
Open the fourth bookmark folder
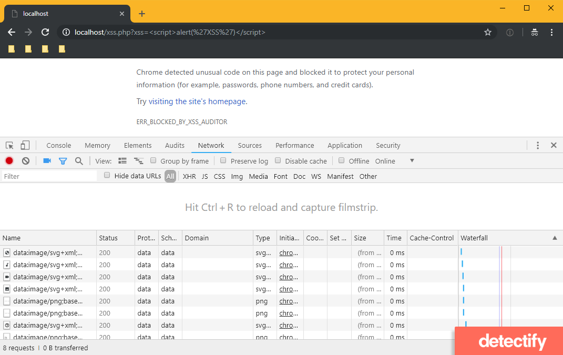pyautogui.click(x=62, y=49)
